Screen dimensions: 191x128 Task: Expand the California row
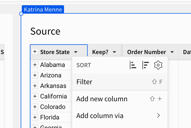[x=35, y=96]
